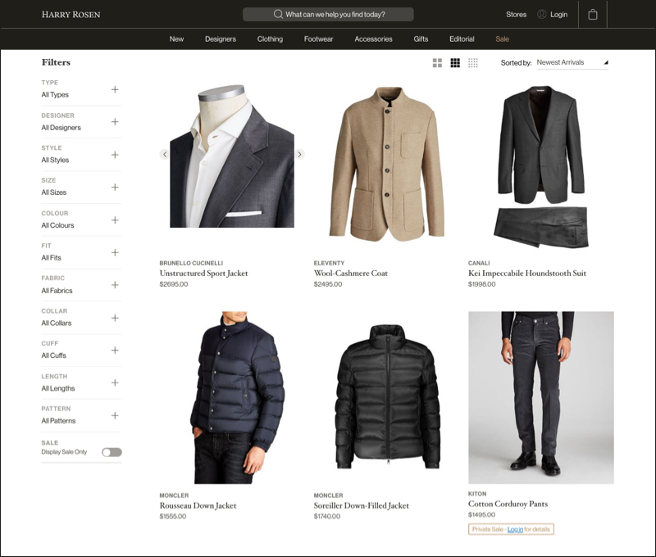Screen dimensions: 656x557
Task: Open the Clothing menu
Action: 270,38
